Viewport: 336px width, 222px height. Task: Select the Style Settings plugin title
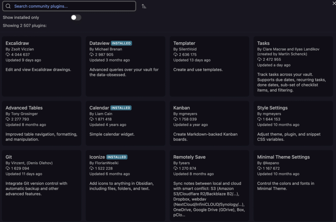pos(272,108)
